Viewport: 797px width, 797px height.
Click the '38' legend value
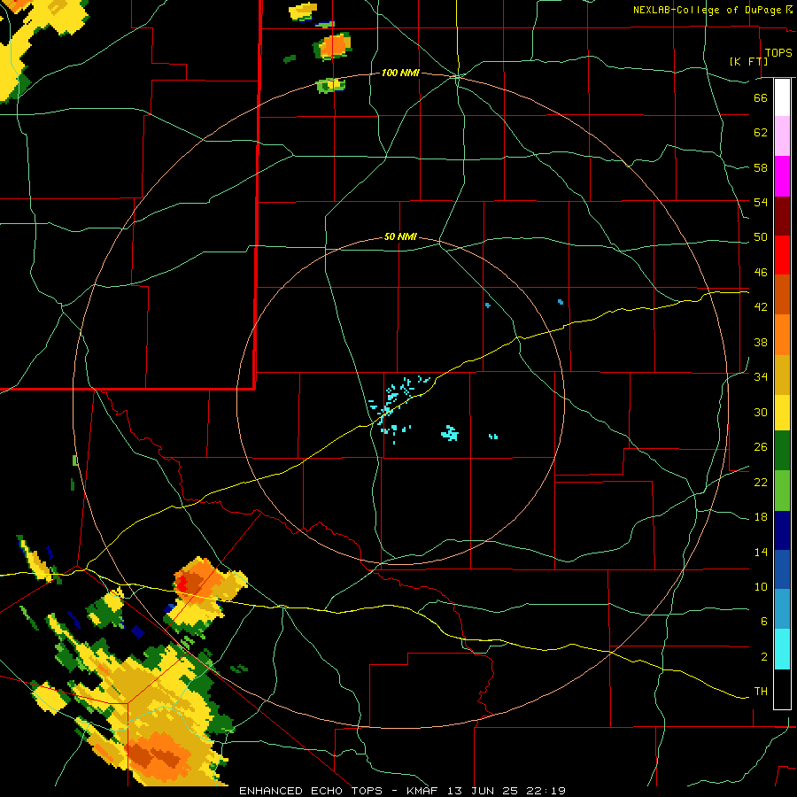click(761, 342)
